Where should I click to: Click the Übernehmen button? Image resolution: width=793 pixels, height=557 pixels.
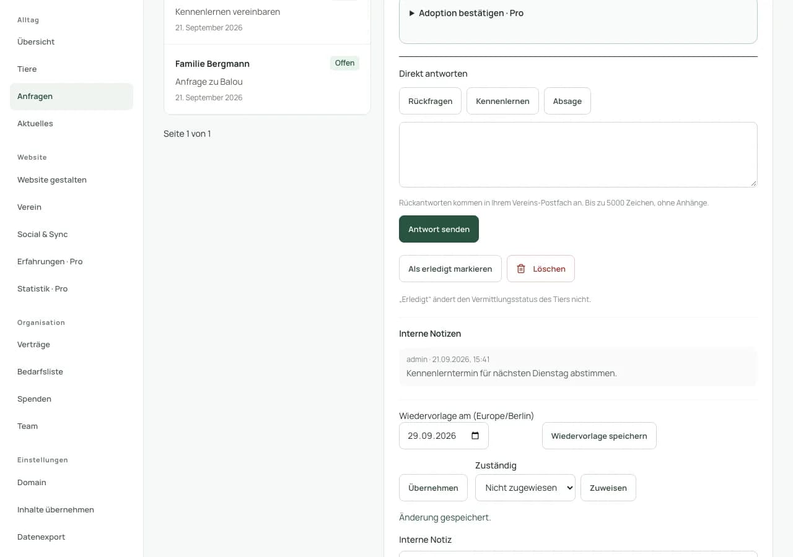pos(433,488)
